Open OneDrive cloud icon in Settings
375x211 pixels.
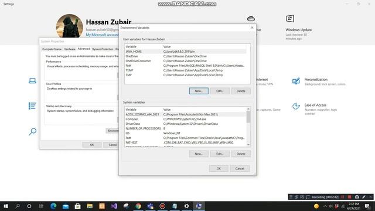point(251,19)
